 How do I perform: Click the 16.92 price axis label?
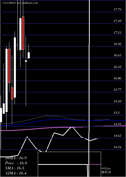117,44
